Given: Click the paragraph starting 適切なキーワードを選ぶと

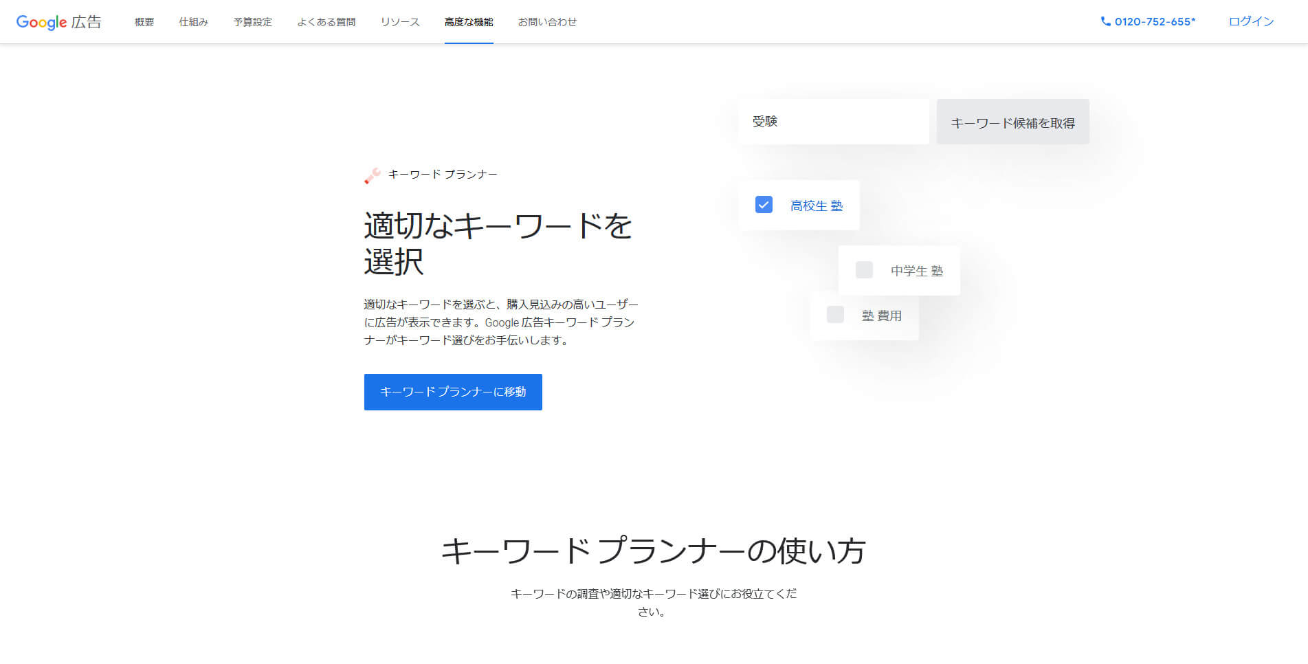Looking at the screenshot, I should (x=501, y=322).
